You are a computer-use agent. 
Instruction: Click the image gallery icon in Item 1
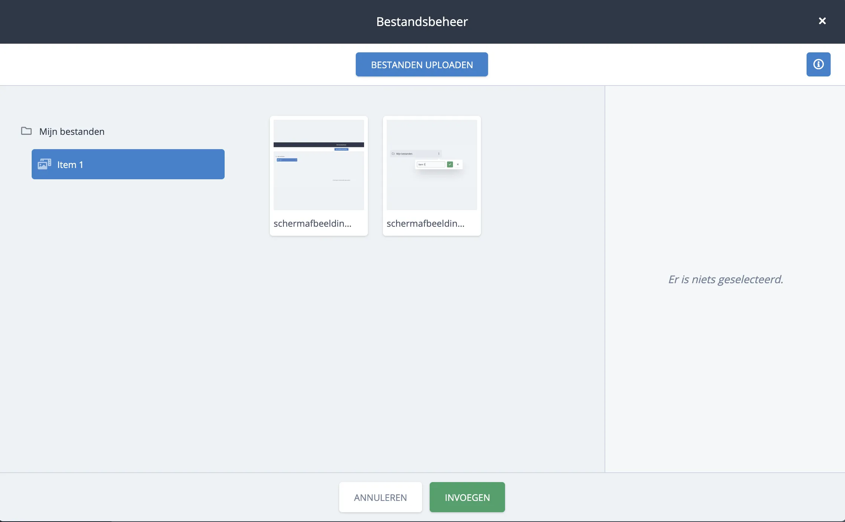[x=44, y=164]
